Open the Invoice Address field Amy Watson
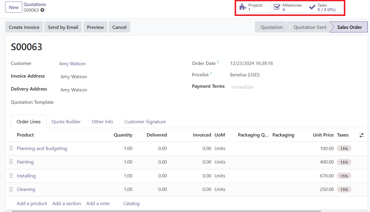Image resolution: width=370 pixels, height=212 pixels. pos(74,77)
